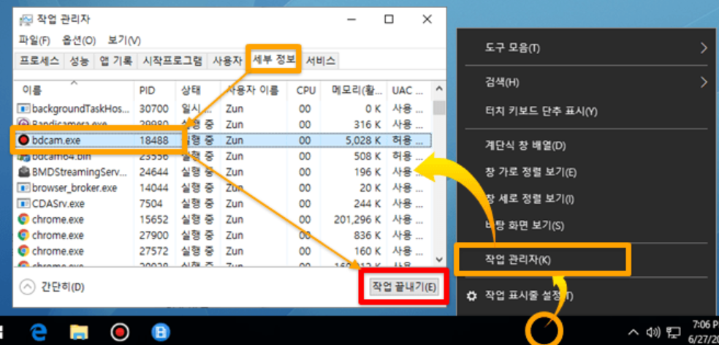719x345 pixels.
Task: Switch to the 프로세스 tab
Action: click(39, 61)
